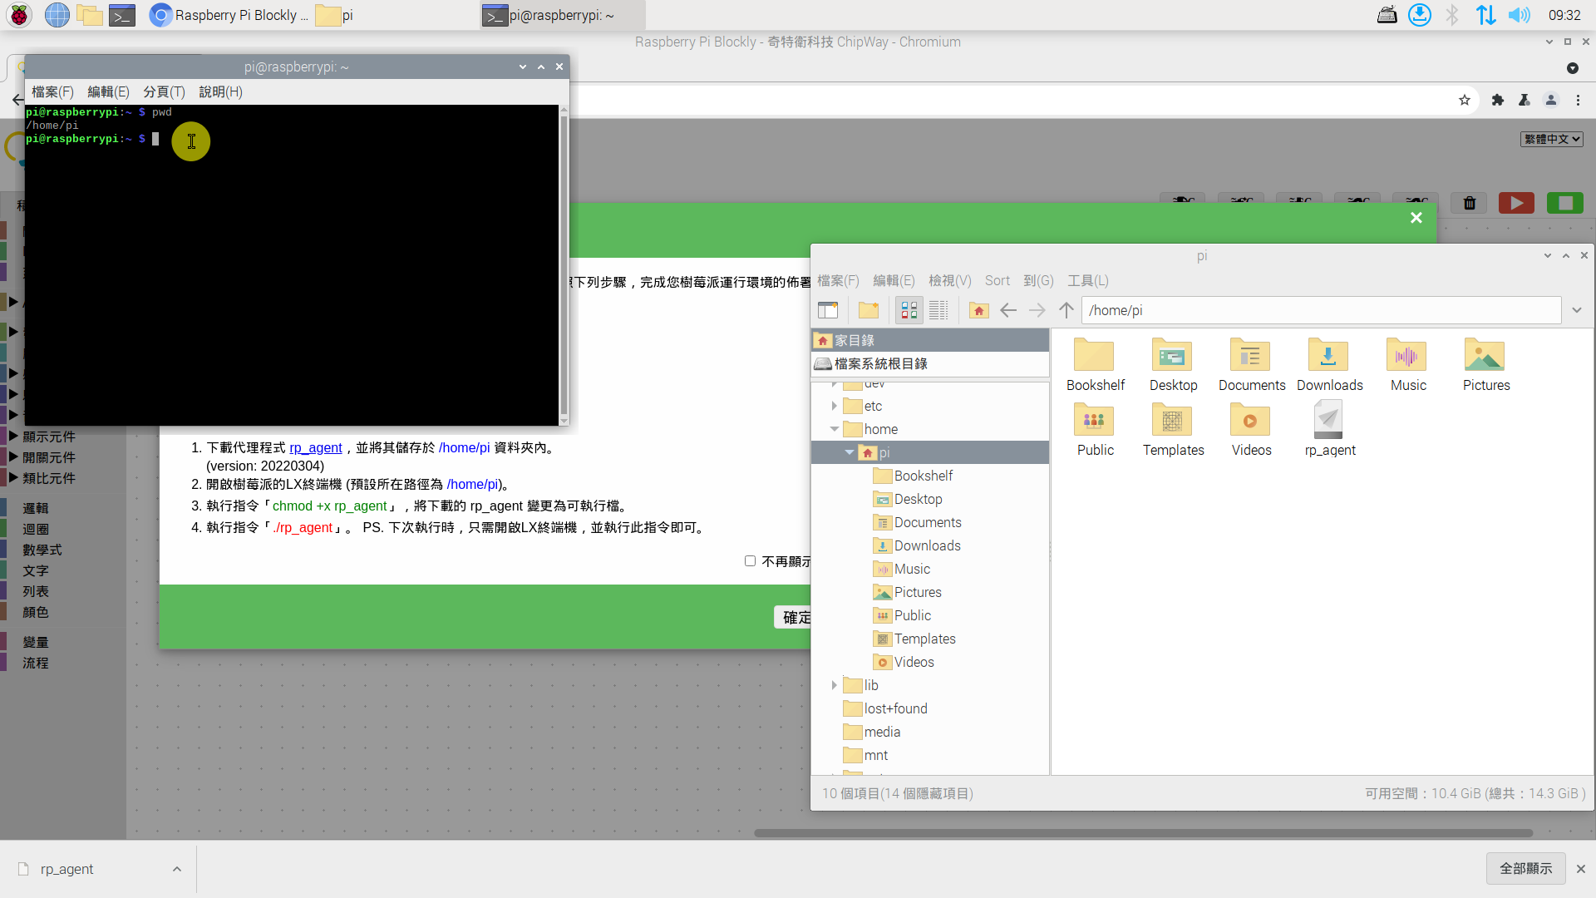Open the Sort menu in the file manager
This screenshot has height=898, width=1596.
[x=997, y=280]
